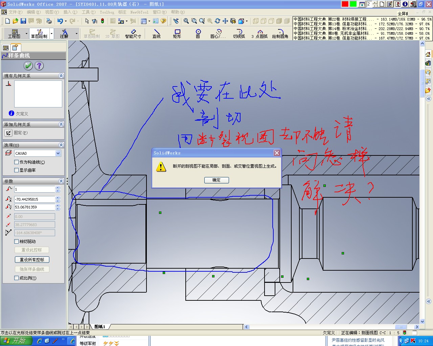
Task: Click the 开始 Start button
Action: pyautogui.click(x=16, y=341)
